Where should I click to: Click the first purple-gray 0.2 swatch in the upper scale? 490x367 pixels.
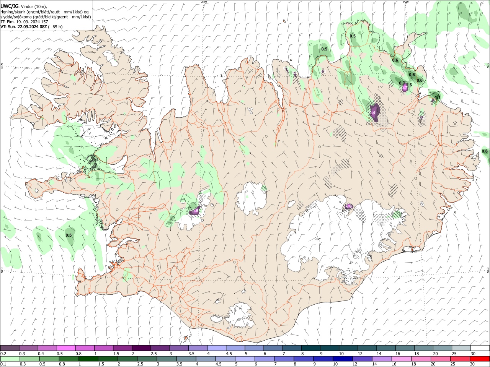[10, 348]
